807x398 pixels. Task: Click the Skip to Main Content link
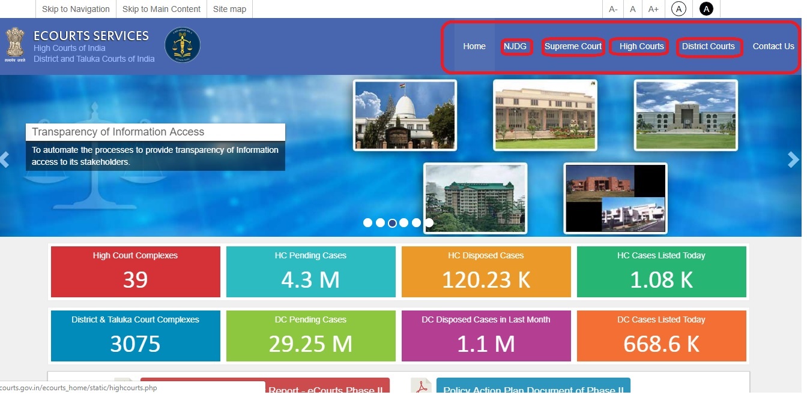click(160, 9)
